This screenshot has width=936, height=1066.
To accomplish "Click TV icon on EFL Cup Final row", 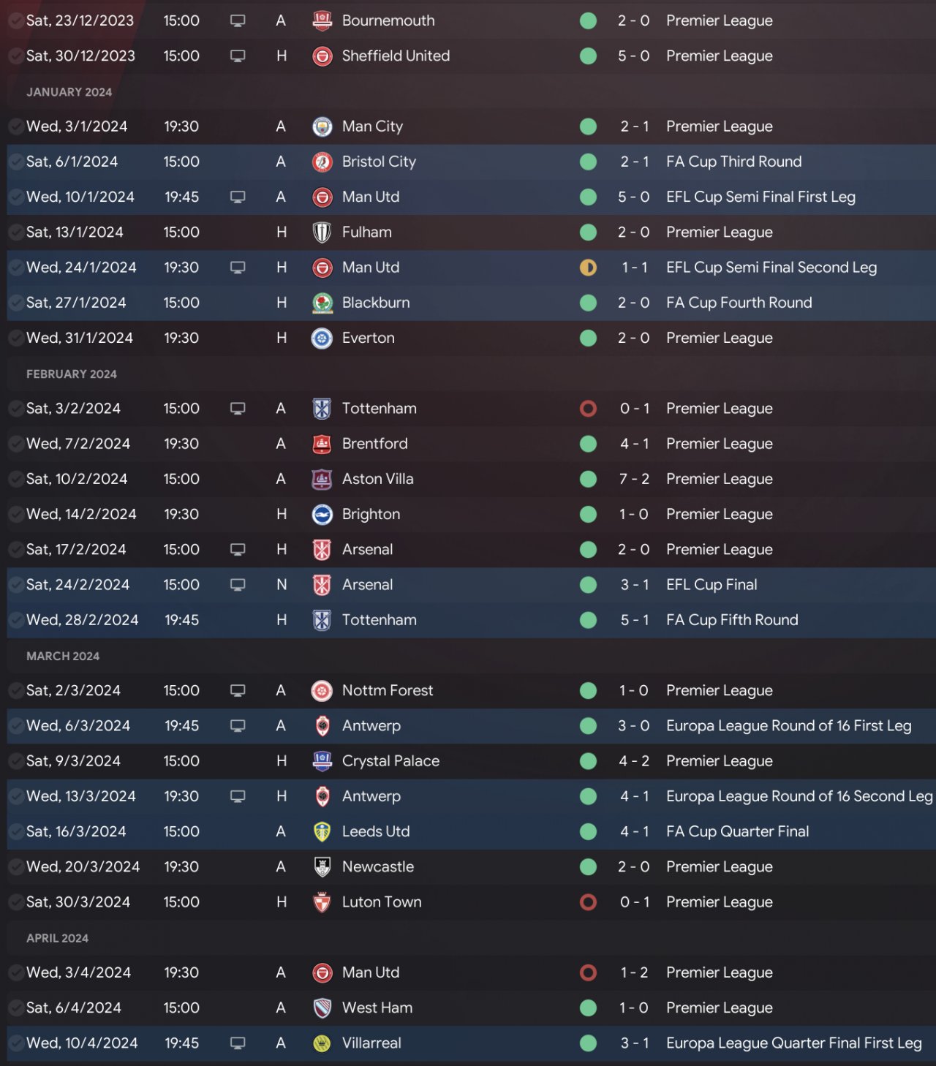I will 238,585.
